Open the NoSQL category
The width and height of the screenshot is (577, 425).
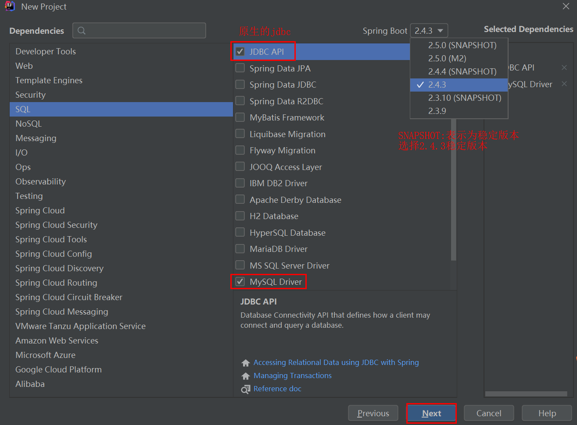(121, 124)
